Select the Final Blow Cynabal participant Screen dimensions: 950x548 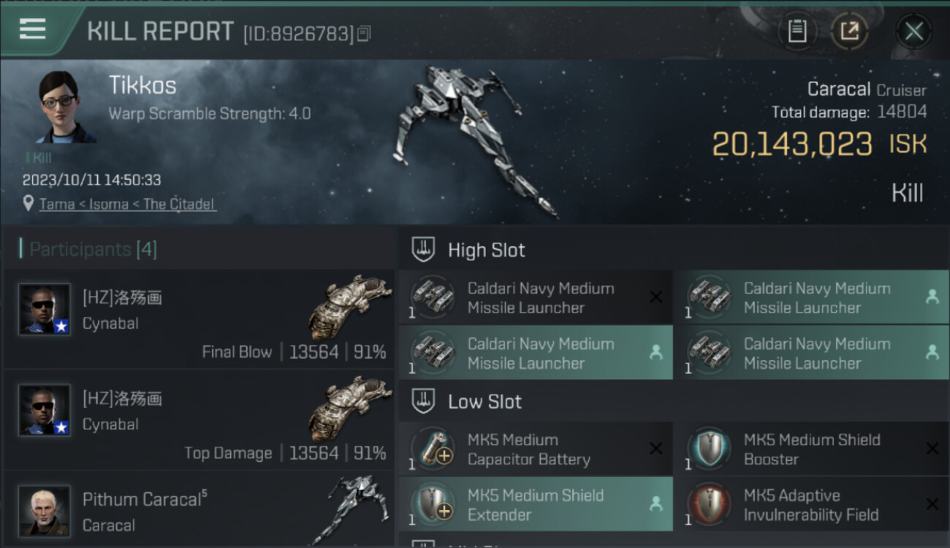pyautogui.click(x=199, y=320)
